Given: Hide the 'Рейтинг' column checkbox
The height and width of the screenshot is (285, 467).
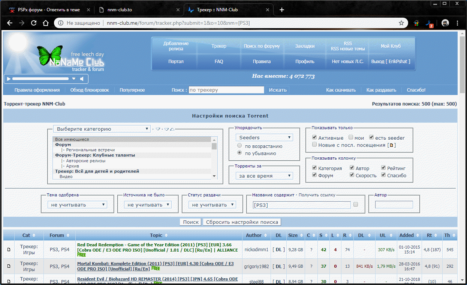Looking at the screenshot, I should click(384, 168).
